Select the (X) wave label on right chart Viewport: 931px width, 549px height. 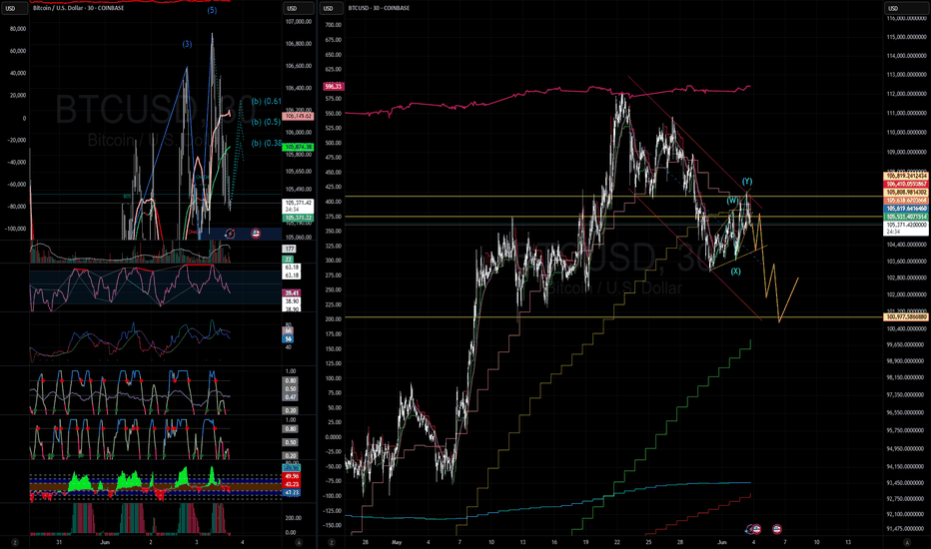pos(735,272)
